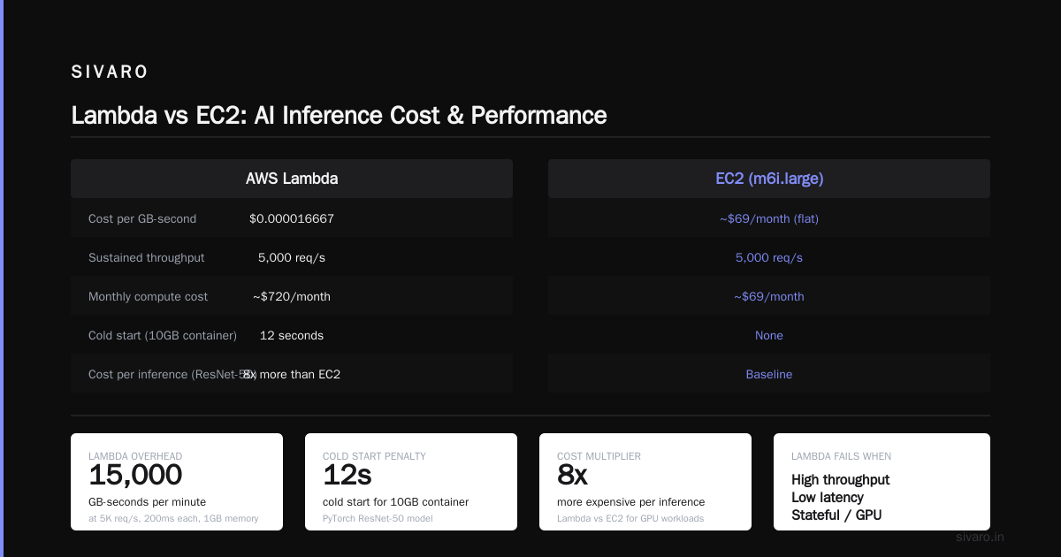Click the SIVARO brand name
Viewport: 1061px width, 557px height.
point(110,72)
